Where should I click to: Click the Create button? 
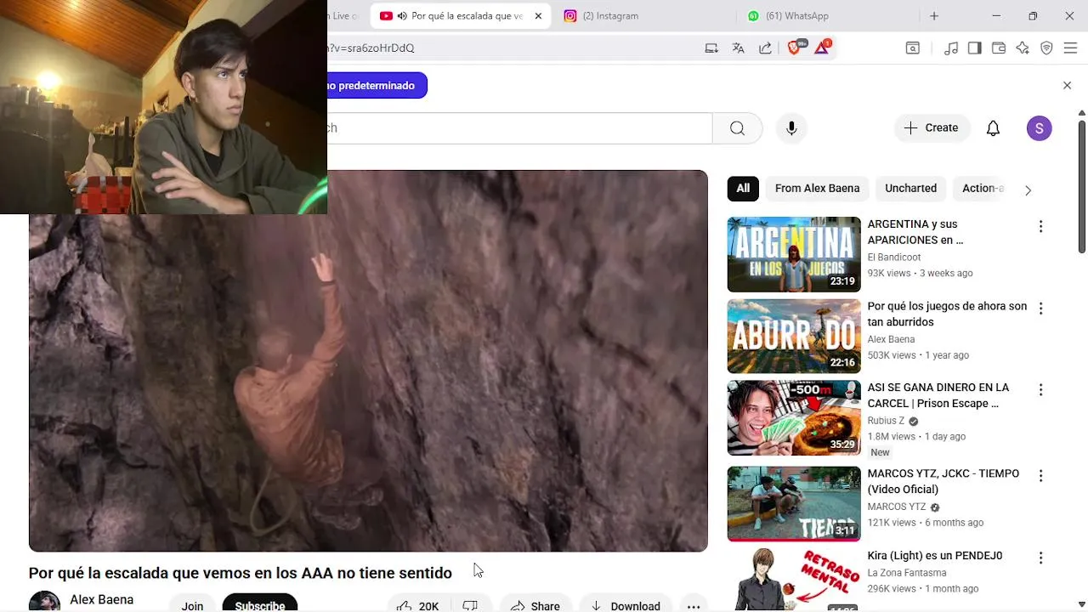pyautogui.click(x=932, y=127)
